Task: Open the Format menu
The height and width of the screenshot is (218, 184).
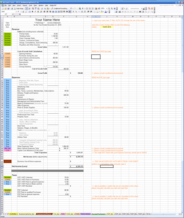Action: point(25,5)
